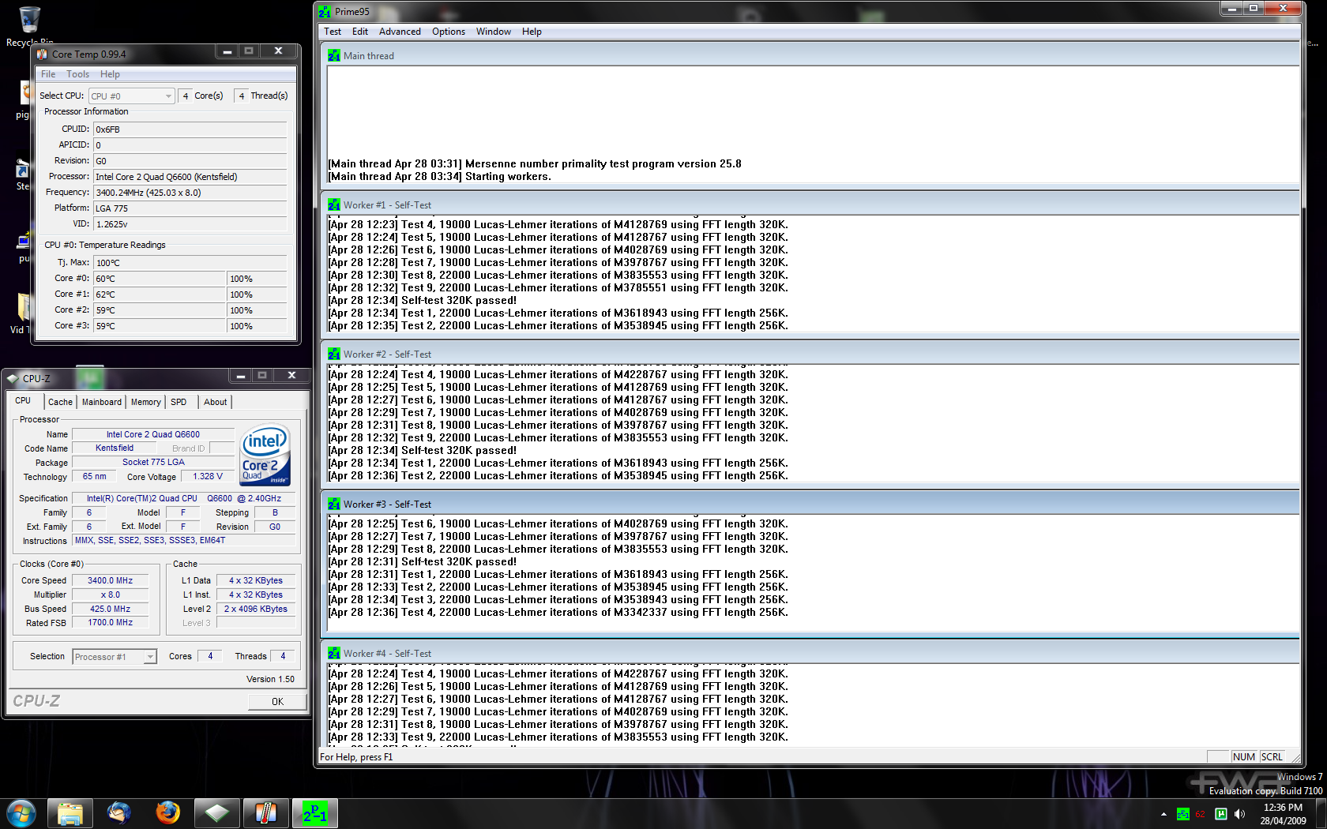
Task: Click CPU-Z taskbar button
Action: click(x=217, y=813)
